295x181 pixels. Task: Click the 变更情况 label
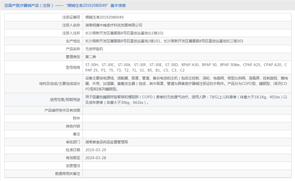73,166
